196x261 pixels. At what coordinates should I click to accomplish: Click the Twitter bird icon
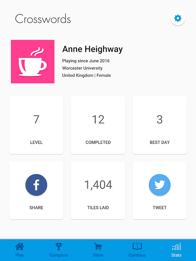[160, 185]
